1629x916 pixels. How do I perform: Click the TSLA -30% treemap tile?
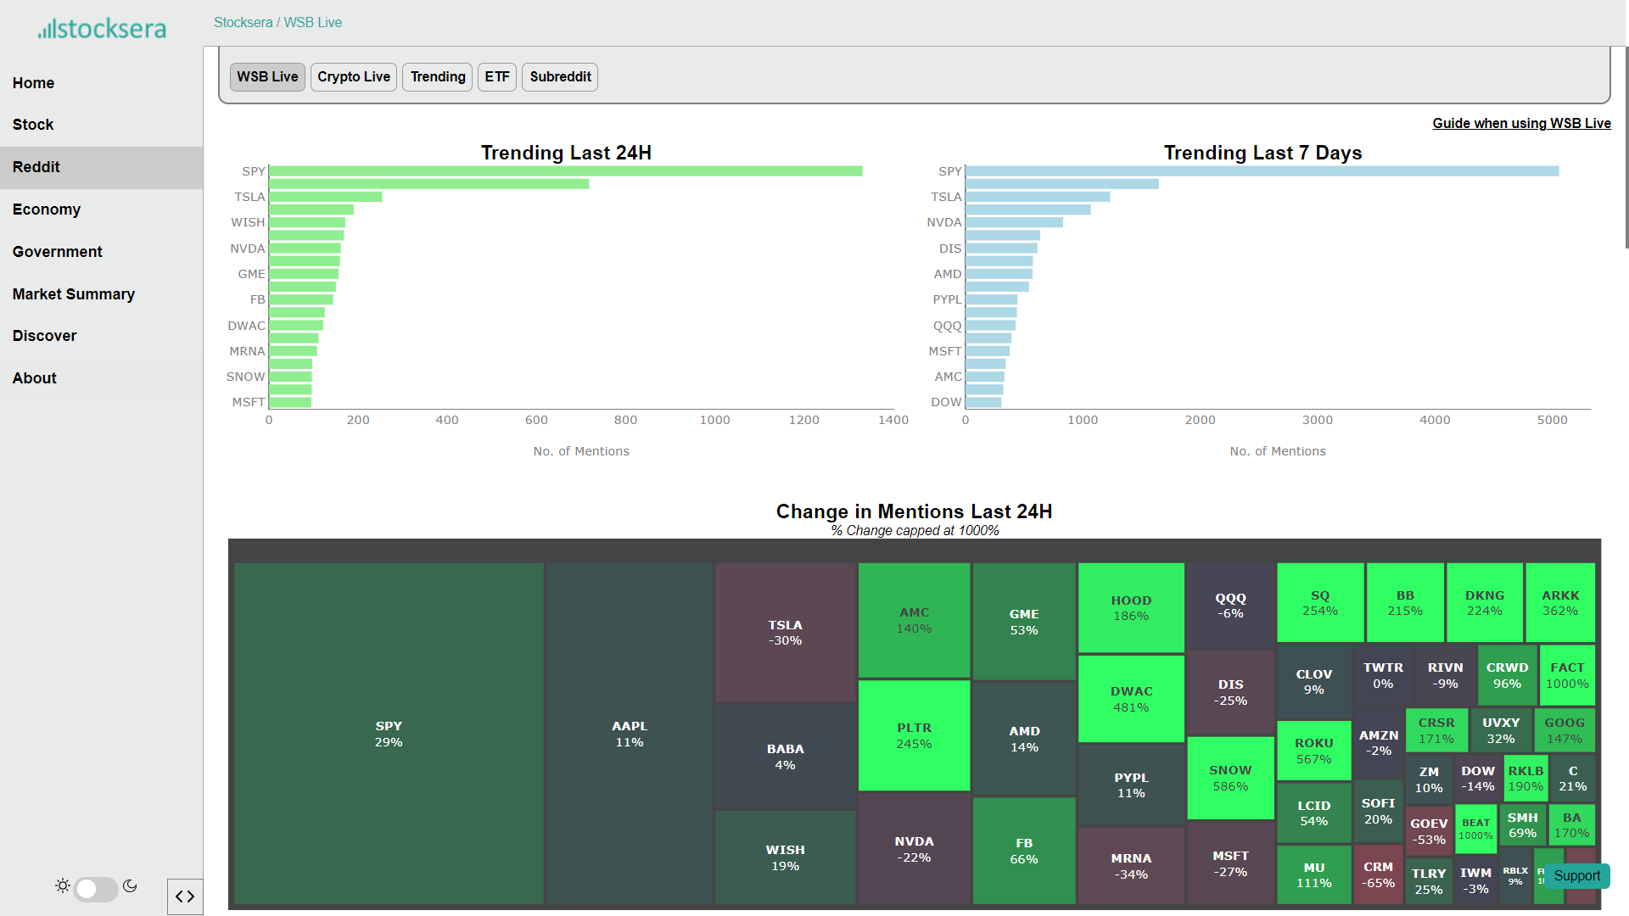click(x=785, y=633)
